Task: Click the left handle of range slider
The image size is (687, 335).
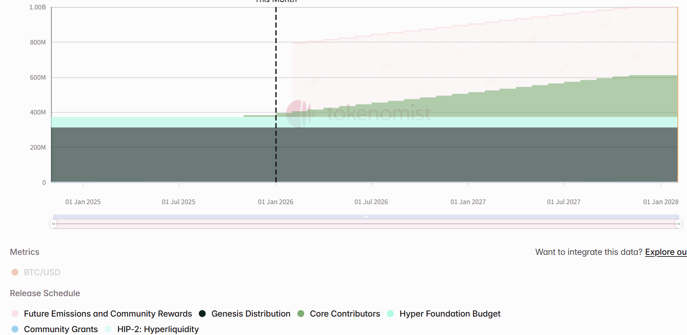Action: (54, 224)
